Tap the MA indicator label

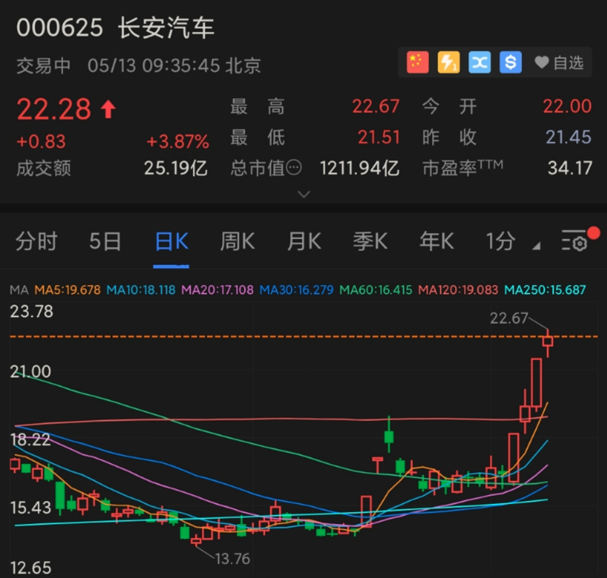click(x=19, y=289)
